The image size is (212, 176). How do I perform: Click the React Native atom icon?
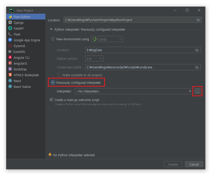coord(10,86)
